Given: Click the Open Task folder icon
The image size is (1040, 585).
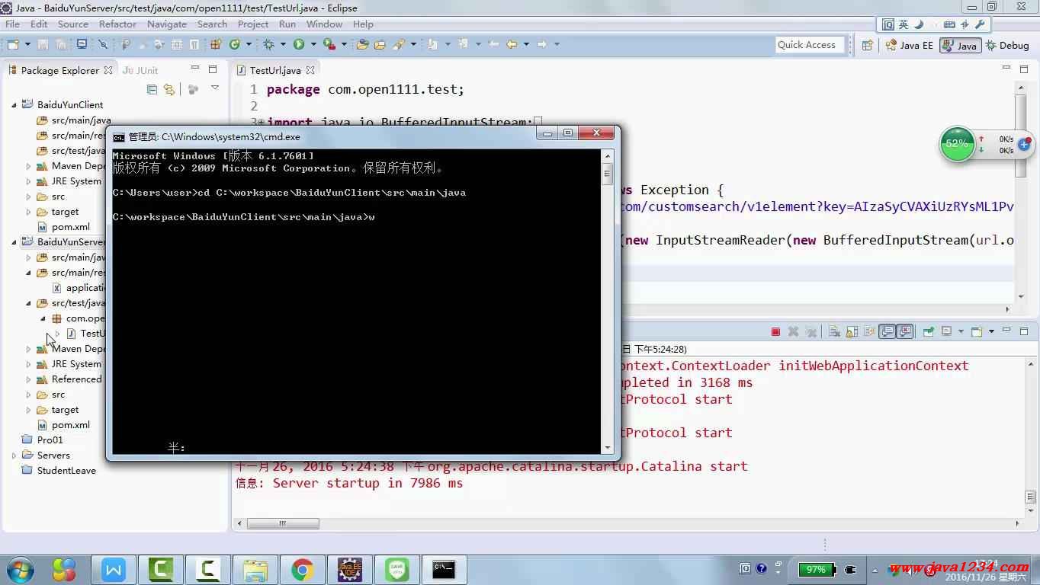Looking at the screenshot, I should [x=379, y=44].
